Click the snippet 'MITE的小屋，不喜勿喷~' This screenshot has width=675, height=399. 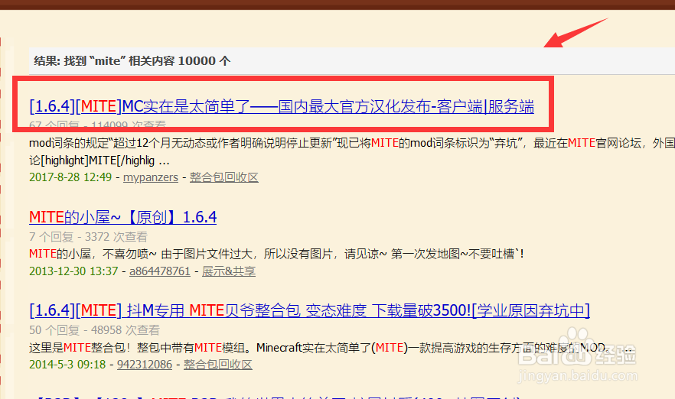276,254
